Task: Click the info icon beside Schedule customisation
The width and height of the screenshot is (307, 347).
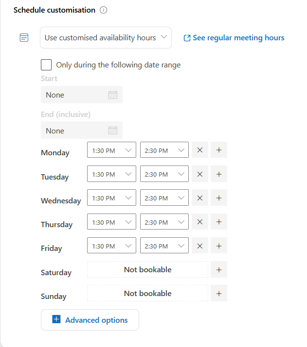Action: click(103, 10)
